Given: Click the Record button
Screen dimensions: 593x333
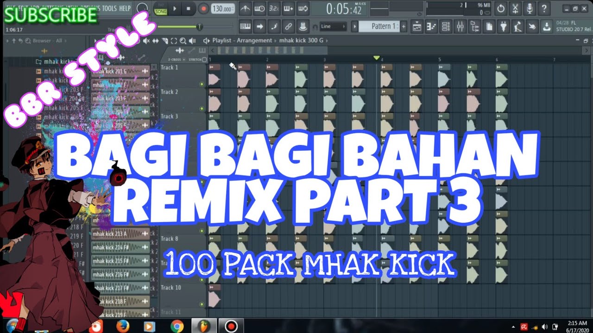Looking at the screenshot, I should tap(203, 8).
